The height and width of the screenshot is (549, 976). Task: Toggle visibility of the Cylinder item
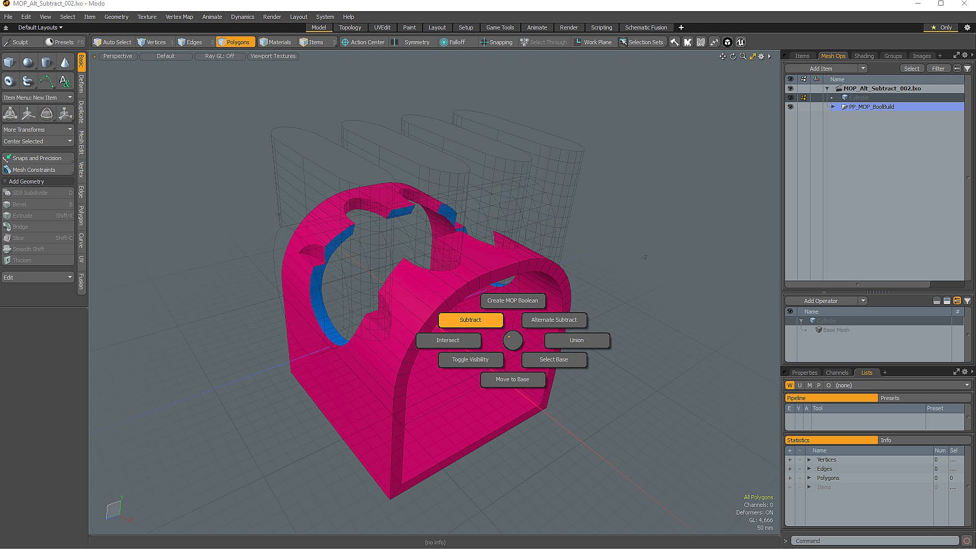coord(790,98)
